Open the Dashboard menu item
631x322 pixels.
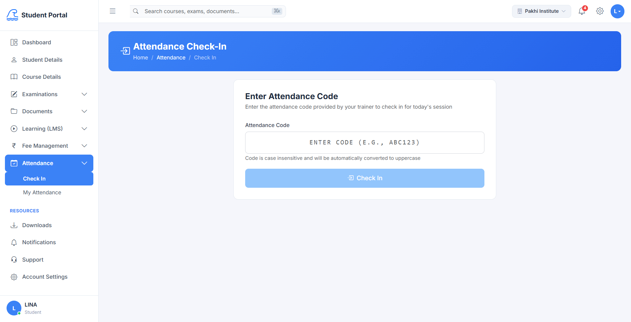tap(49, 42)
